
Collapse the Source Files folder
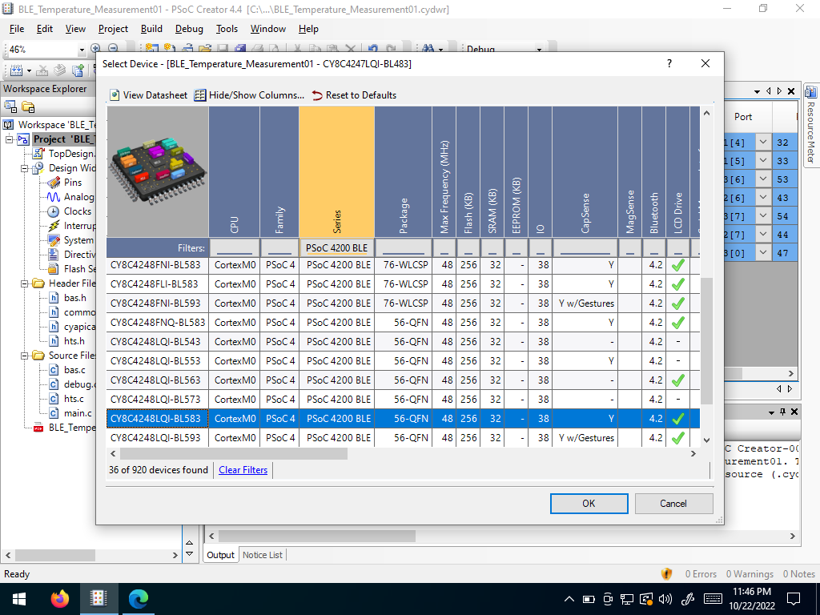click(x=24, y=355)
